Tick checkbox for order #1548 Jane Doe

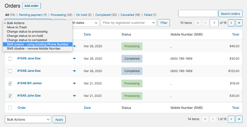[10, 71]
